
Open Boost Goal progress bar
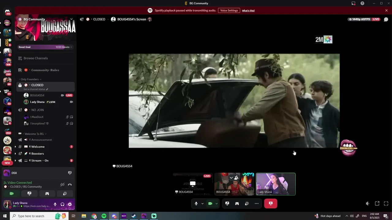[x=45, y=47]
